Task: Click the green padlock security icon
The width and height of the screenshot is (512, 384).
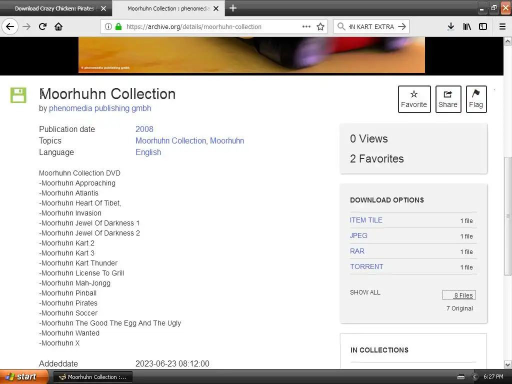Action: pos(118,26)
